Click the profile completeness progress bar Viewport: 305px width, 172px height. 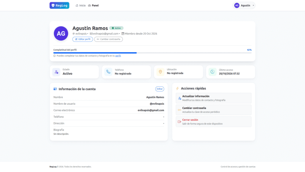click(x=152, y=53)
